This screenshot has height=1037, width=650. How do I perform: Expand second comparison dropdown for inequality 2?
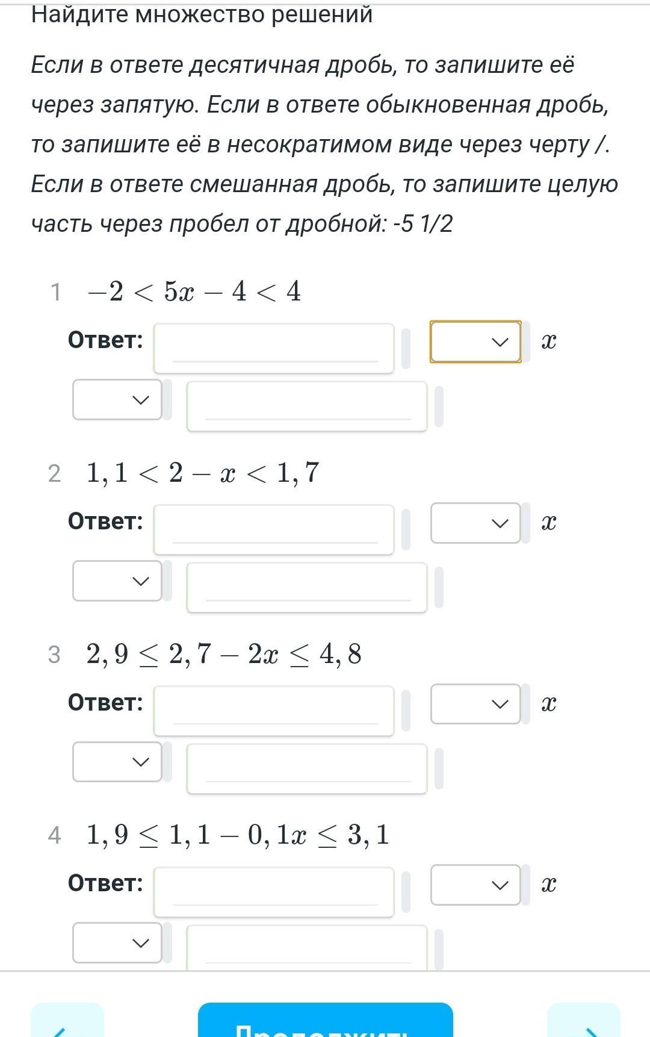[117, 581]
